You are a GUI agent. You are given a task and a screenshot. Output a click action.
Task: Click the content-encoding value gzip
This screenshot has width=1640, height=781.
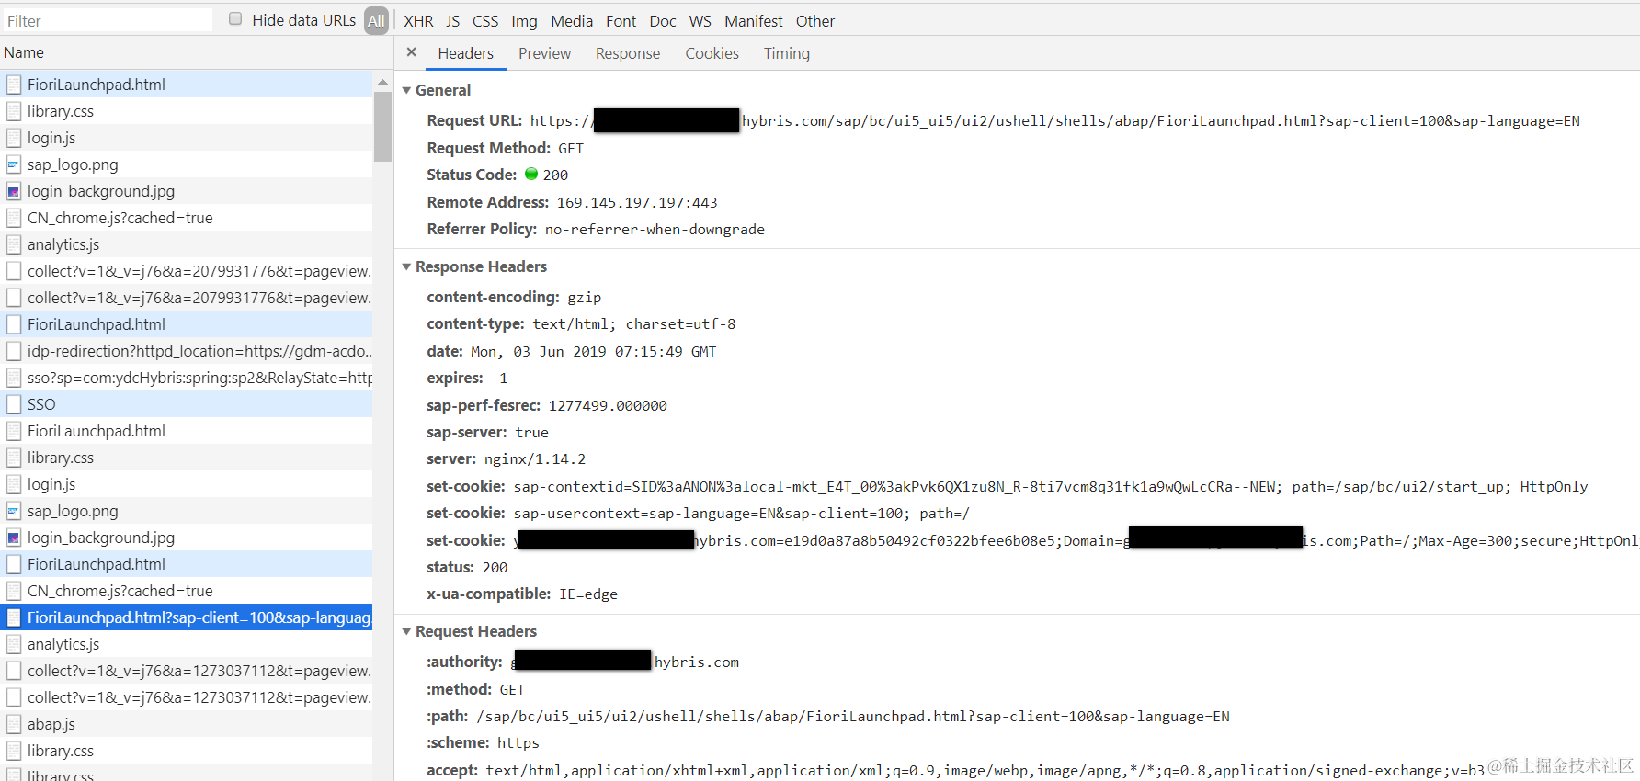585,298
